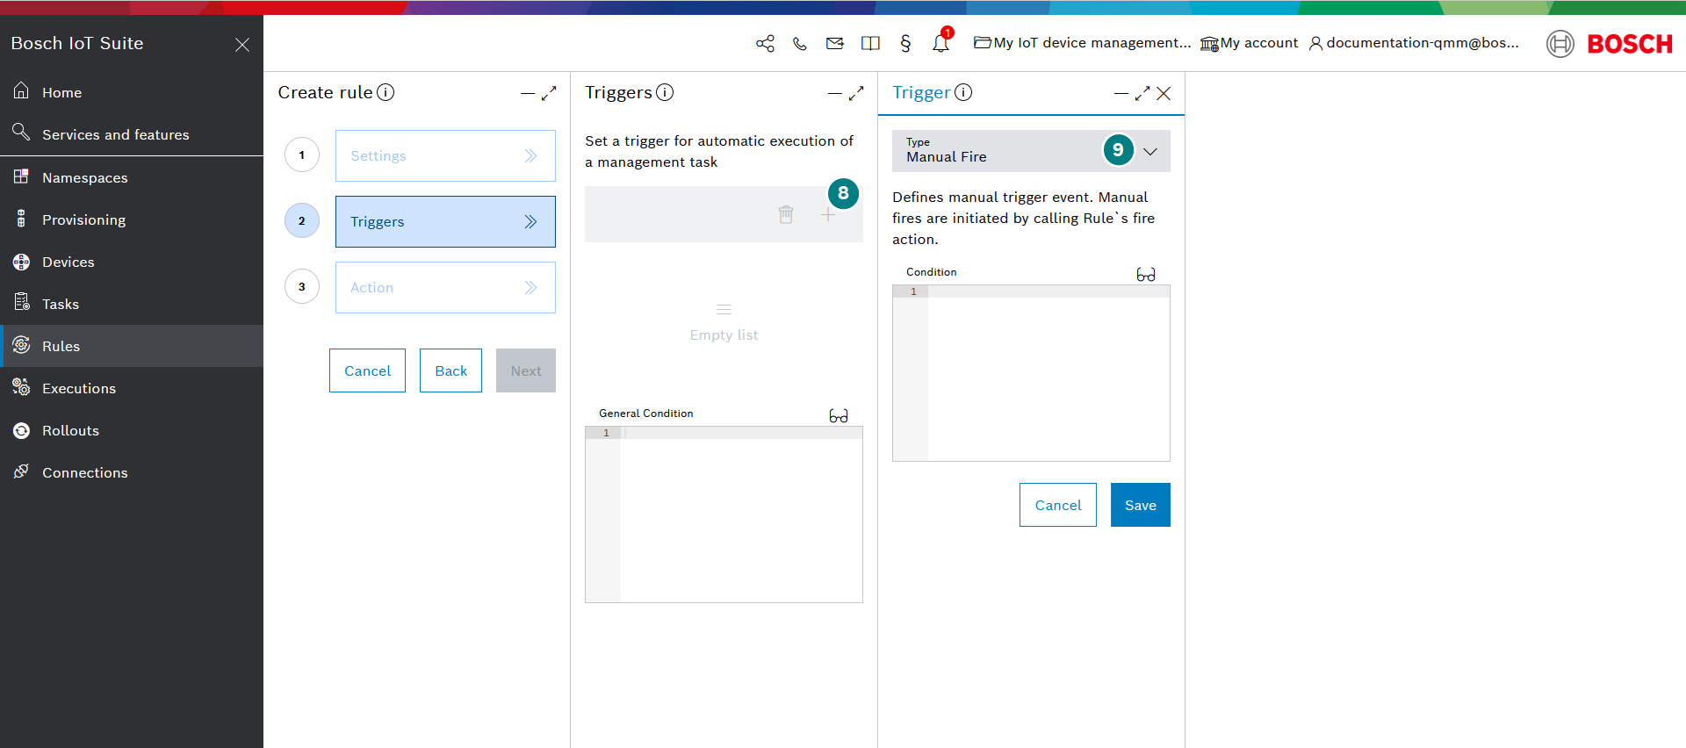Click the Connections plug icon
Viewport: 1686px width, 748px height.
tap(21, 471)
